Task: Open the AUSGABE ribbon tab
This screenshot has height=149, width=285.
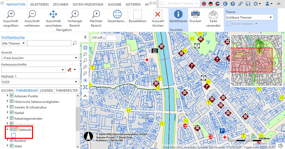Action: (x=115, y=4)
